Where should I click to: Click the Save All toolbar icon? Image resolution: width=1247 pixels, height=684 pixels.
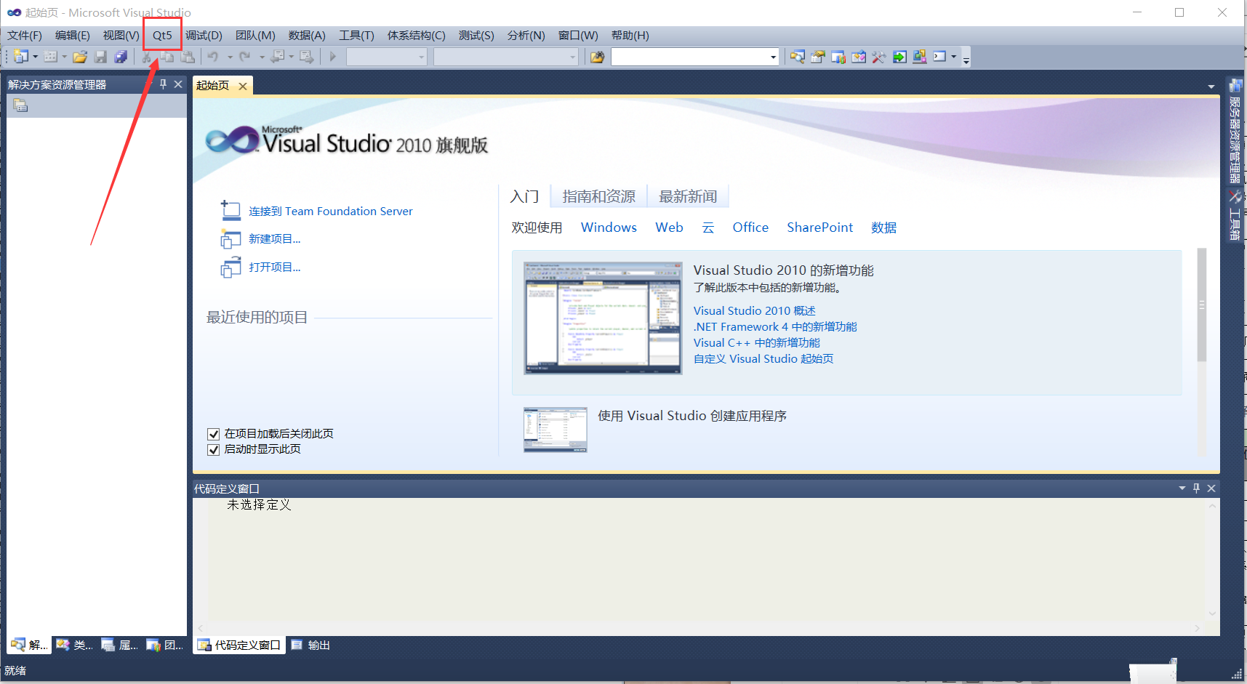click(x=121, y=57)
